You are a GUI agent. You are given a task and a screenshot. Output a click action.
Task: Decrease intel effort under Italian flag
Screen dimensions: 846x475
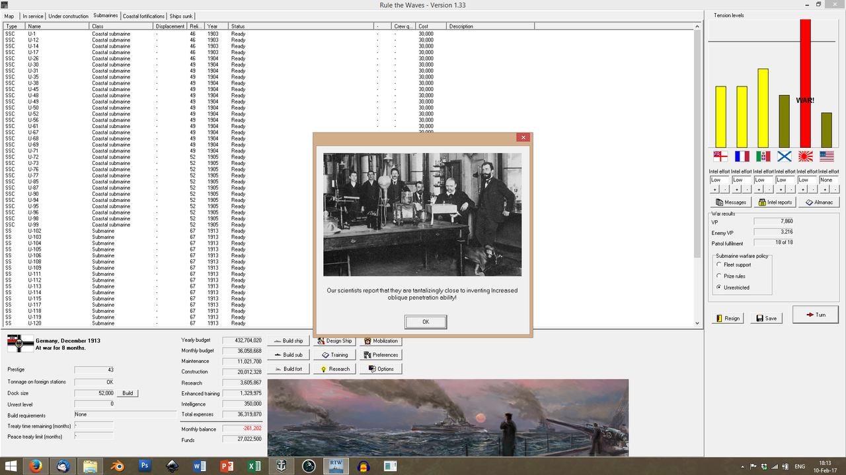tap(769, 189)
